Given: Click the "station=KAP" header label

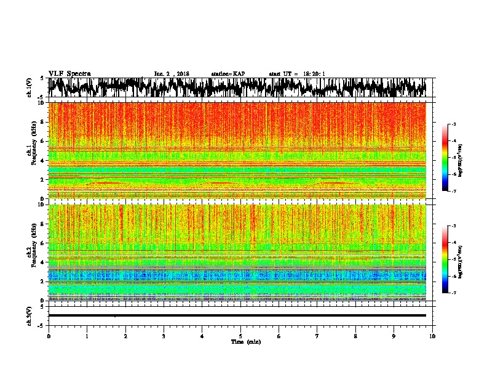Looking at the screenshot, I should [x=228, y=74].
